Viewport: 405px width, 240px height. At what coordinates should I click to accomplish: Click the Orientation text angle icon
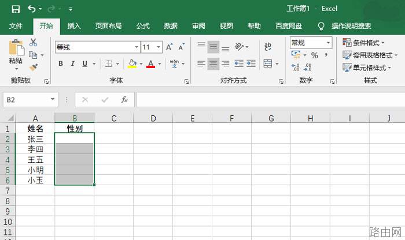239,47
